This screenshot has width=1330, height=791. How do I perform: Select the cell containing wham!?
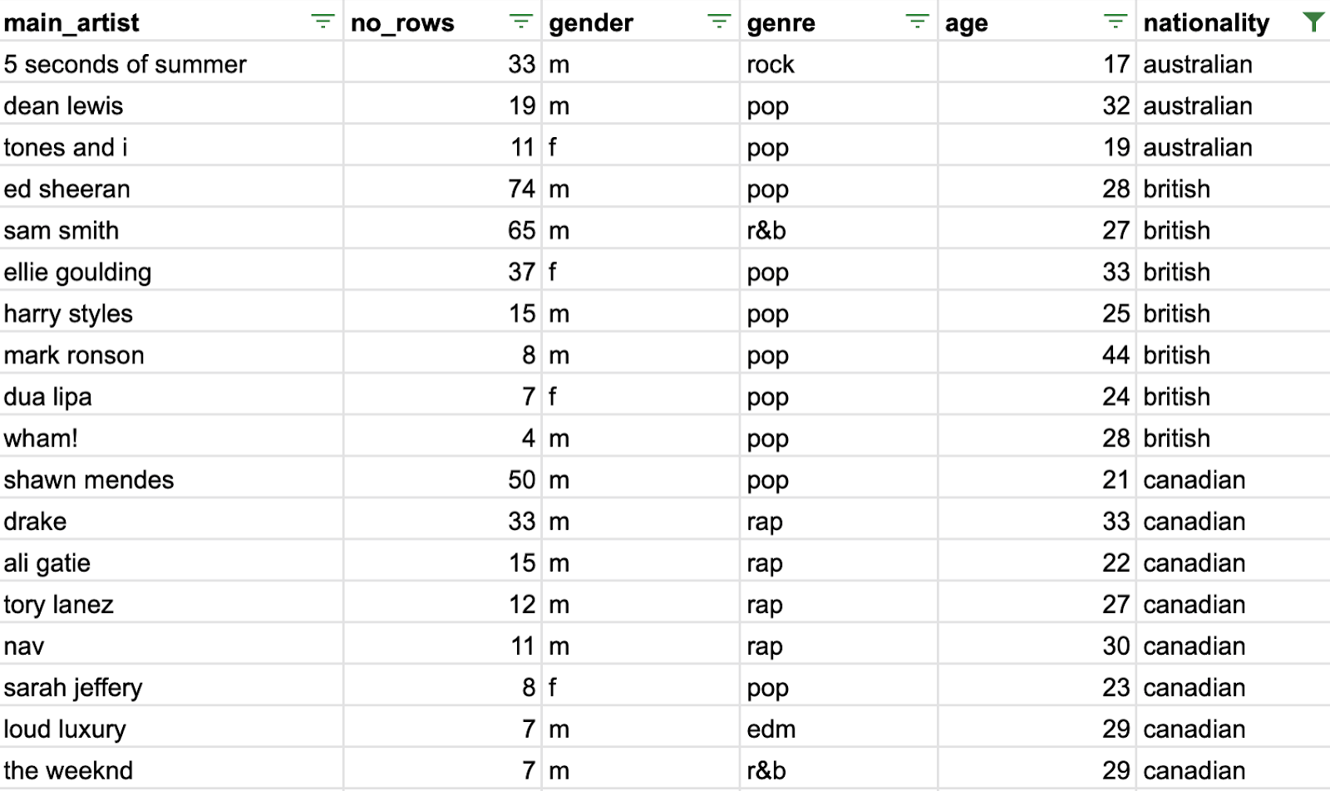[x=171, y=436]
